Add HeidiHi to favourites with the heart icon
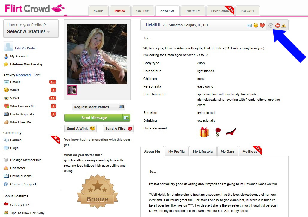The width and height of the screenshot is (308, 217). (x=262, y=25)
